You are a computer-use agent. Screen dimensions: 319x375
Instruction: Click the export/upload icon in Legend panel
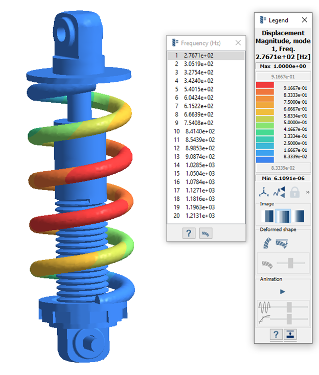[x=290, y=334]
